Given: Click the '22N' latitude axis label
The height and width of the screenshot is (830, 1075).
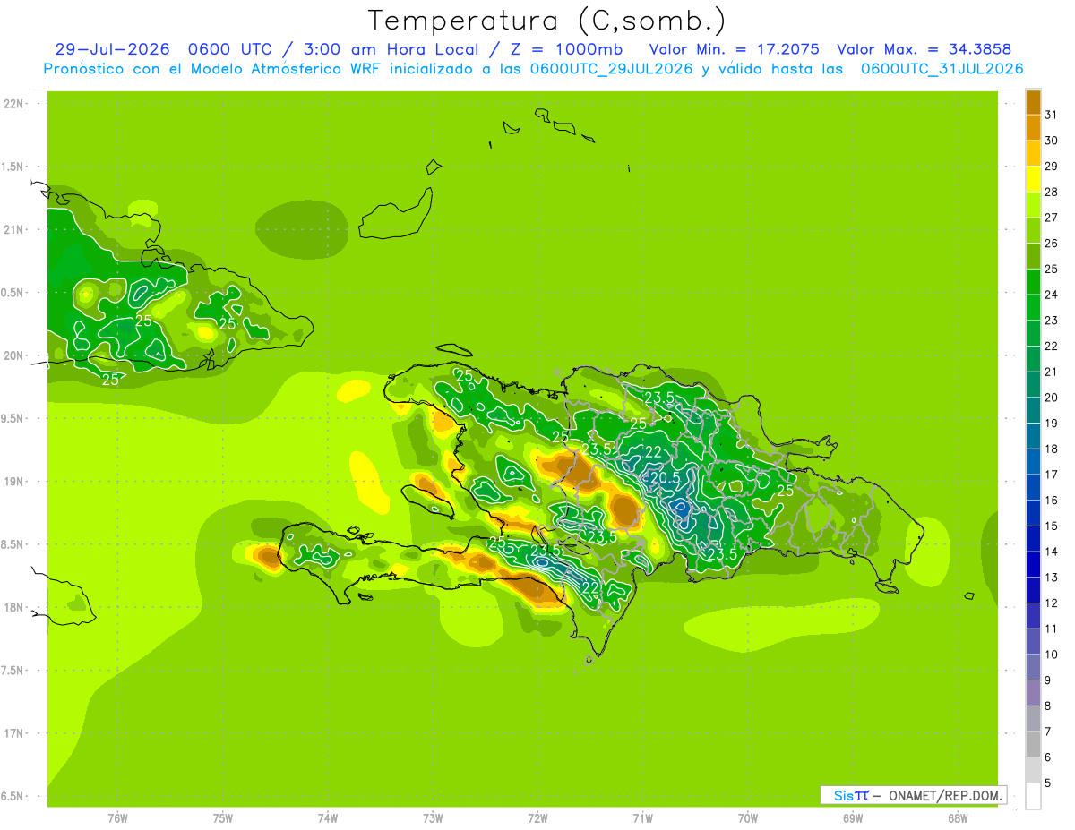Looking at the screenshot, I should click(13, 104).
